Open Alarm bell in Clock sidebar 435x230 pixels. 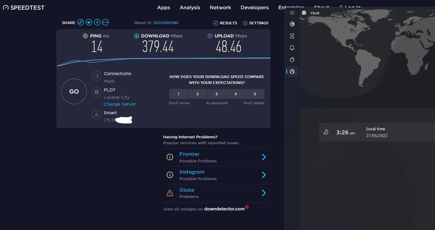[292, 48]
